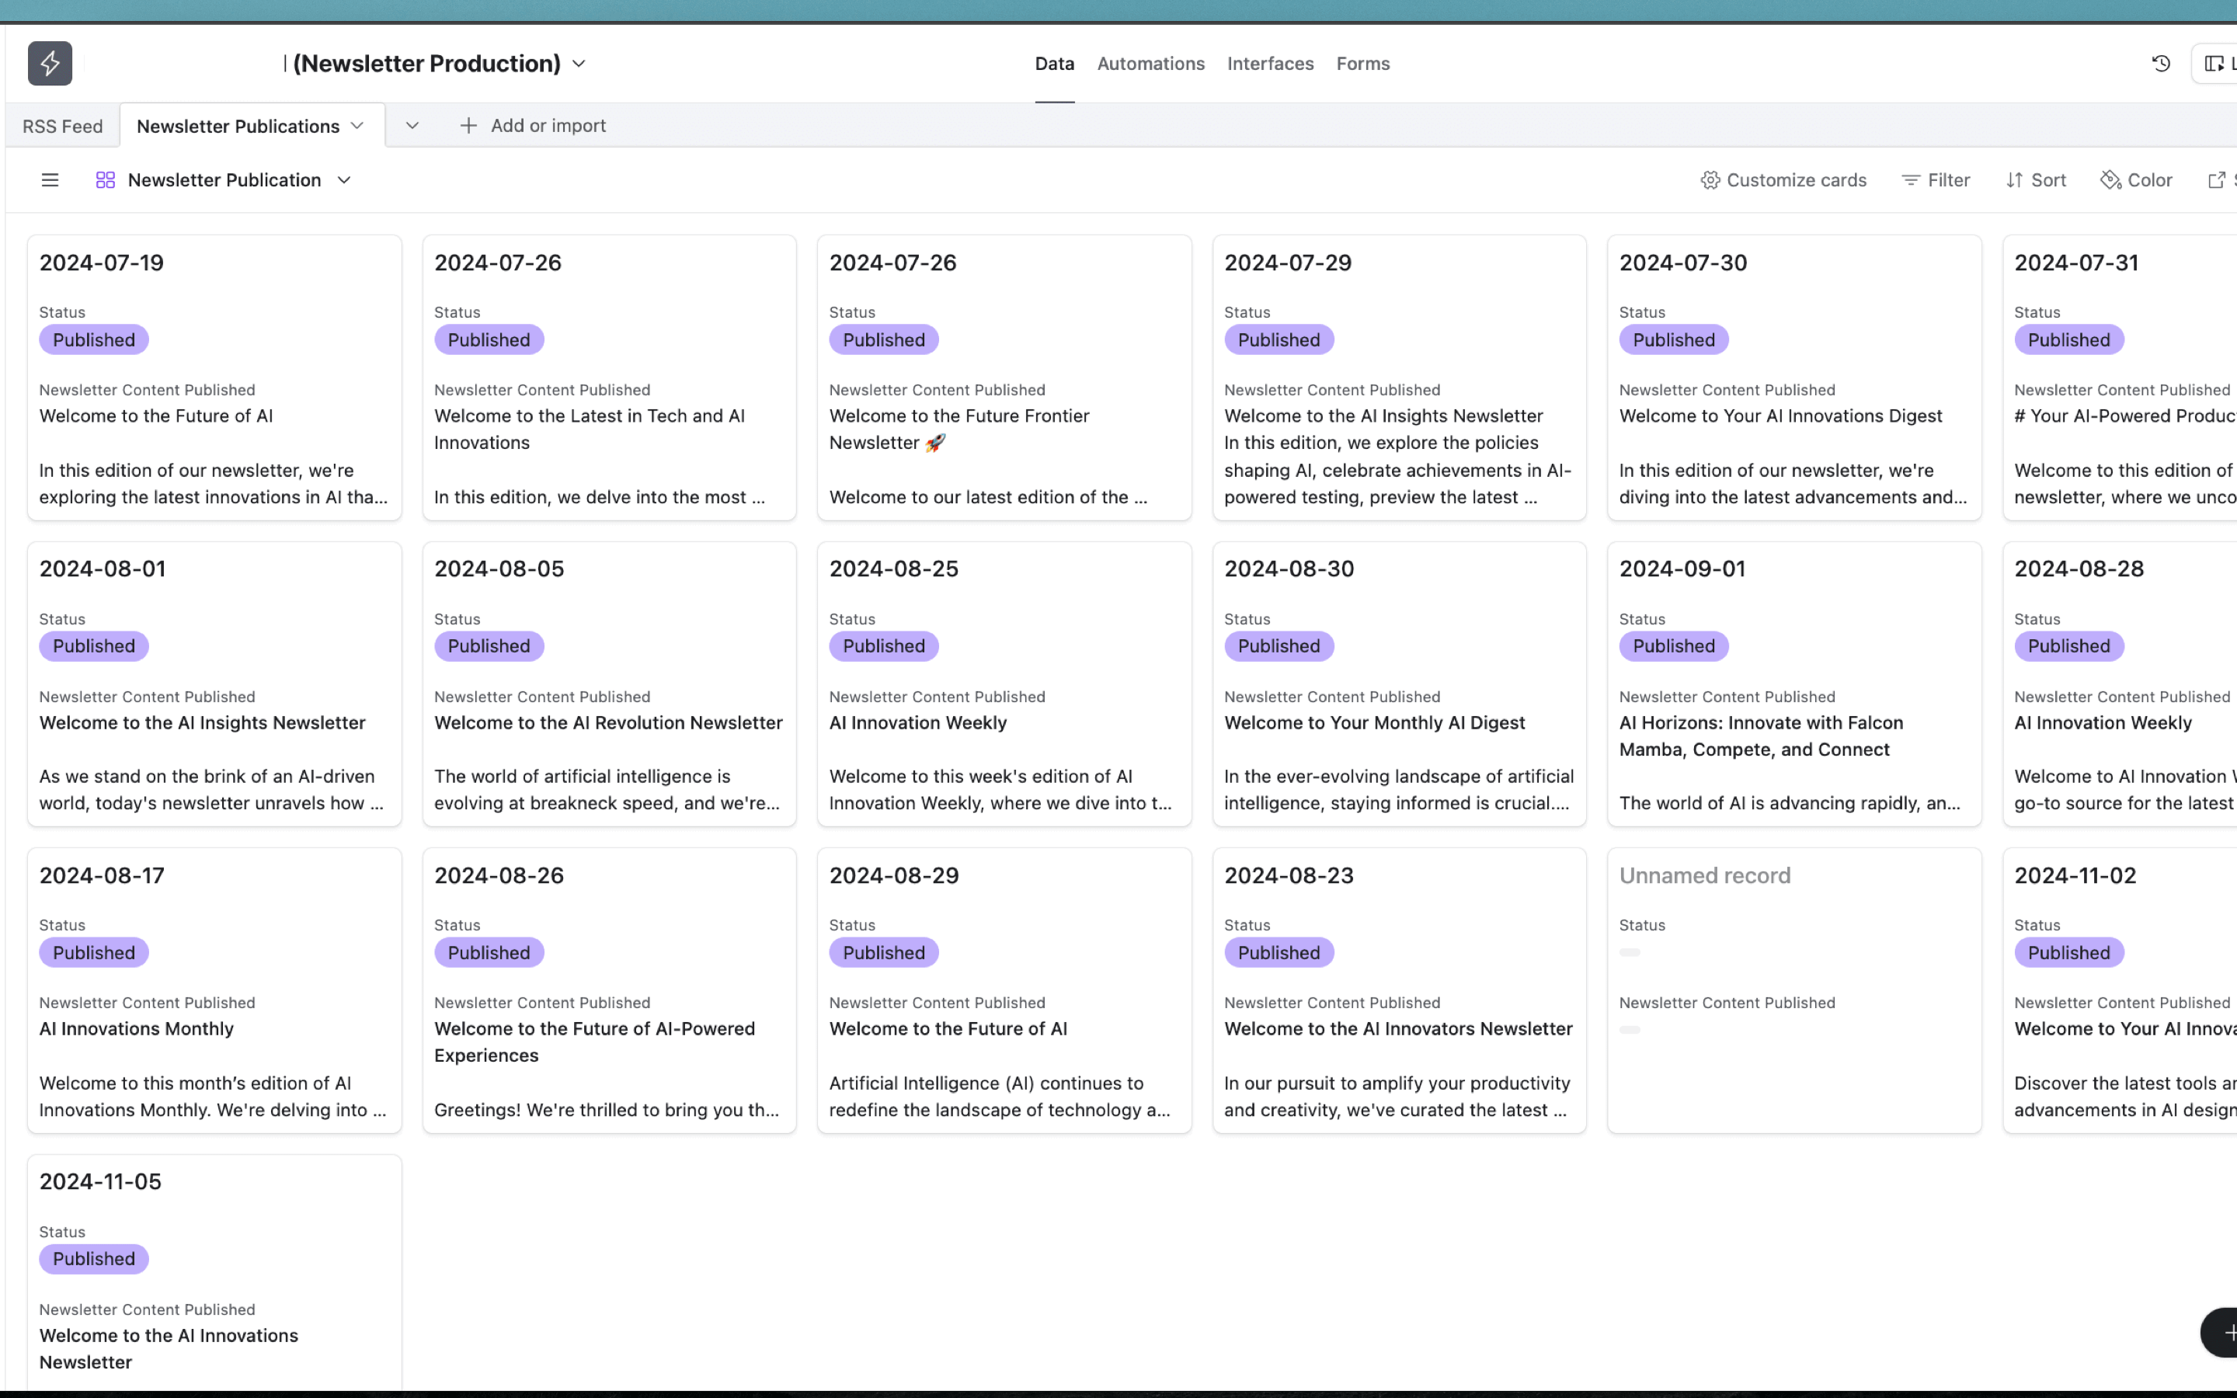Click 'Welcome to the AI Innovations Newsletter' text
This screenshot has width=2237, height=1398.
pyautogui.click(x=169, y=1349)
